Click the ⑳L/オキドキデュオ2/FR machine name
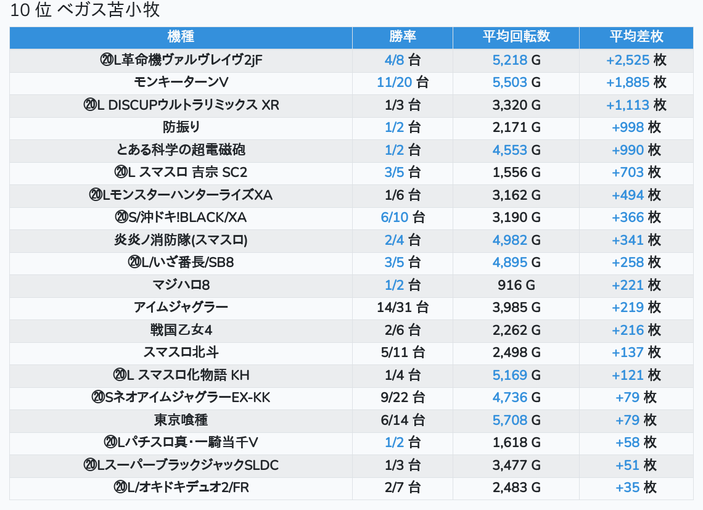This screenshot has width=703, height=510. [x=181, y=488]
